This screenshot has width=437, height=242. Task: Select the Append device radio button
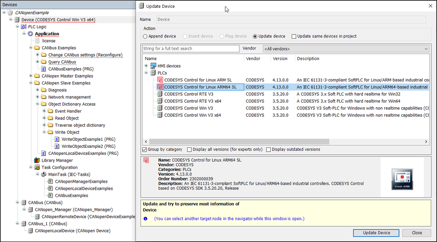[145, 37]
